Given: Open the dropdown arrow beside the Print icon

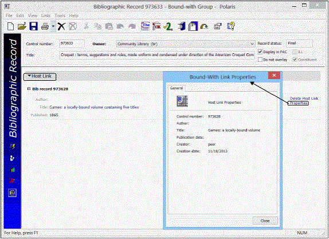Looking at the screenshot, I should (53, 26).
